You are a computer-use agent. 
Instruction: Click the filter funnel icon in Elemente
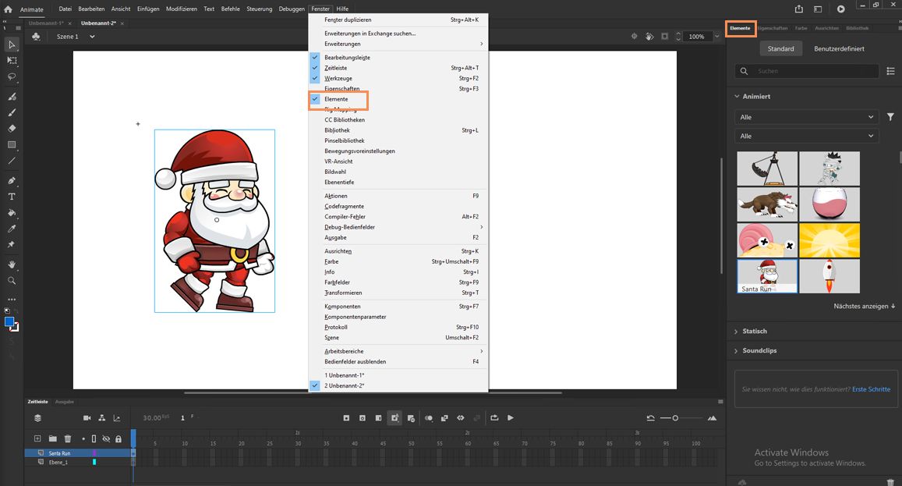[890, 117]
